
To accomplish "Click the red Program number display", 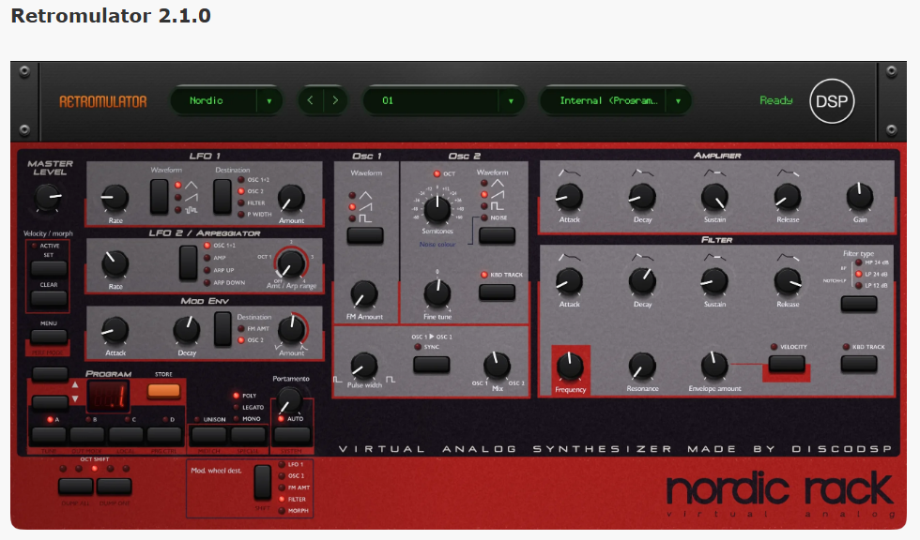I will [x=109, y=397].
